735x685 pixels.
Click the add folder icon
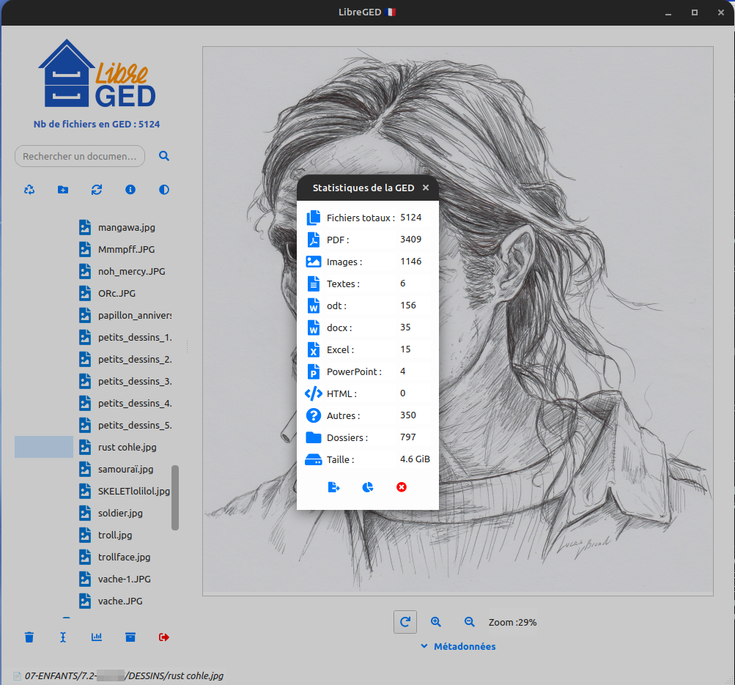[x=63, y=190]
